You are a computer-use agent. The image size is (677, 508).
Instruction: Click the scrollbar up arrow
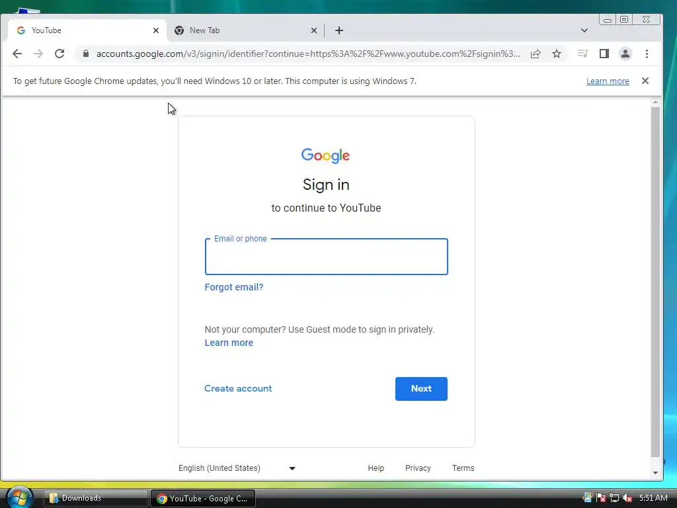(x=655, y=103)
